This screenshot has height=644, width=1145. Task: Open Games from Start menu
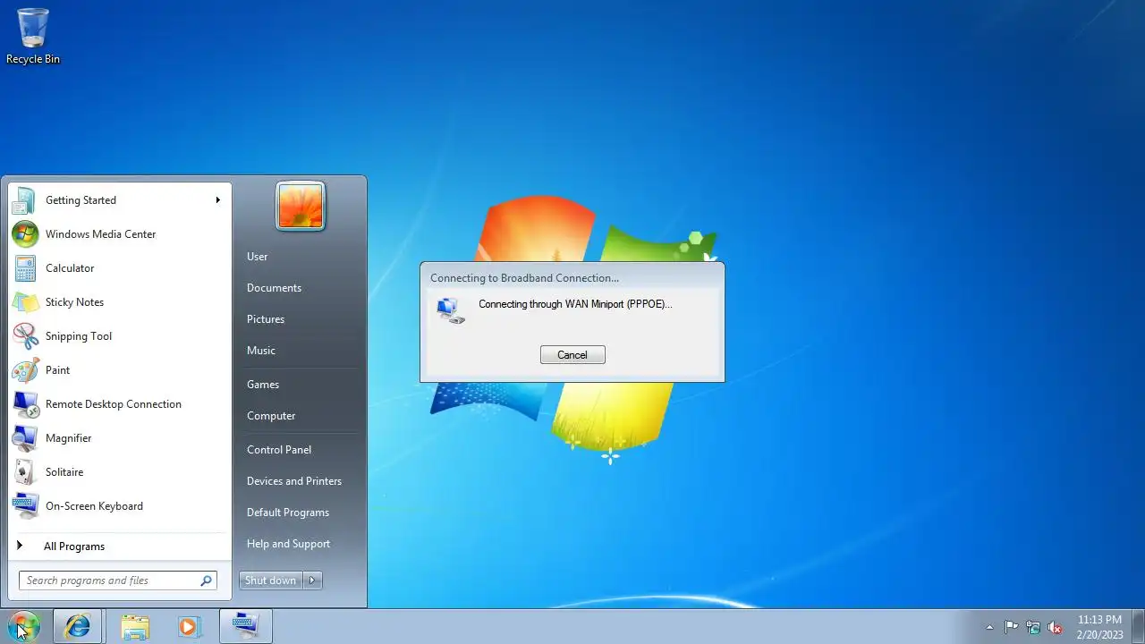pos(263,385)
